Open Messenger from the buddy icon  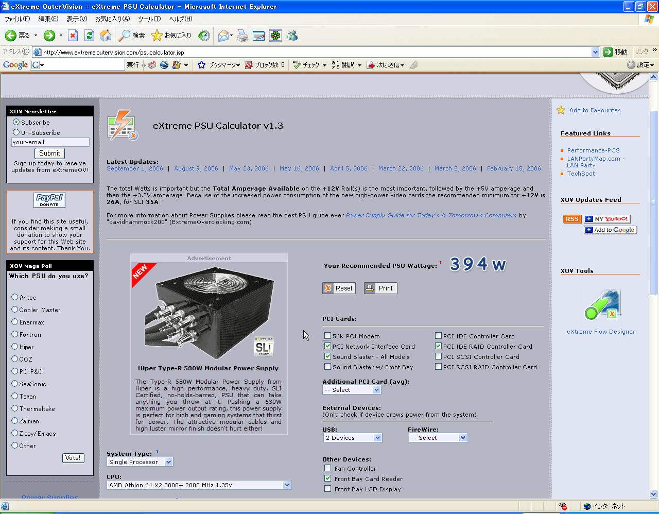tap(292, 36)
